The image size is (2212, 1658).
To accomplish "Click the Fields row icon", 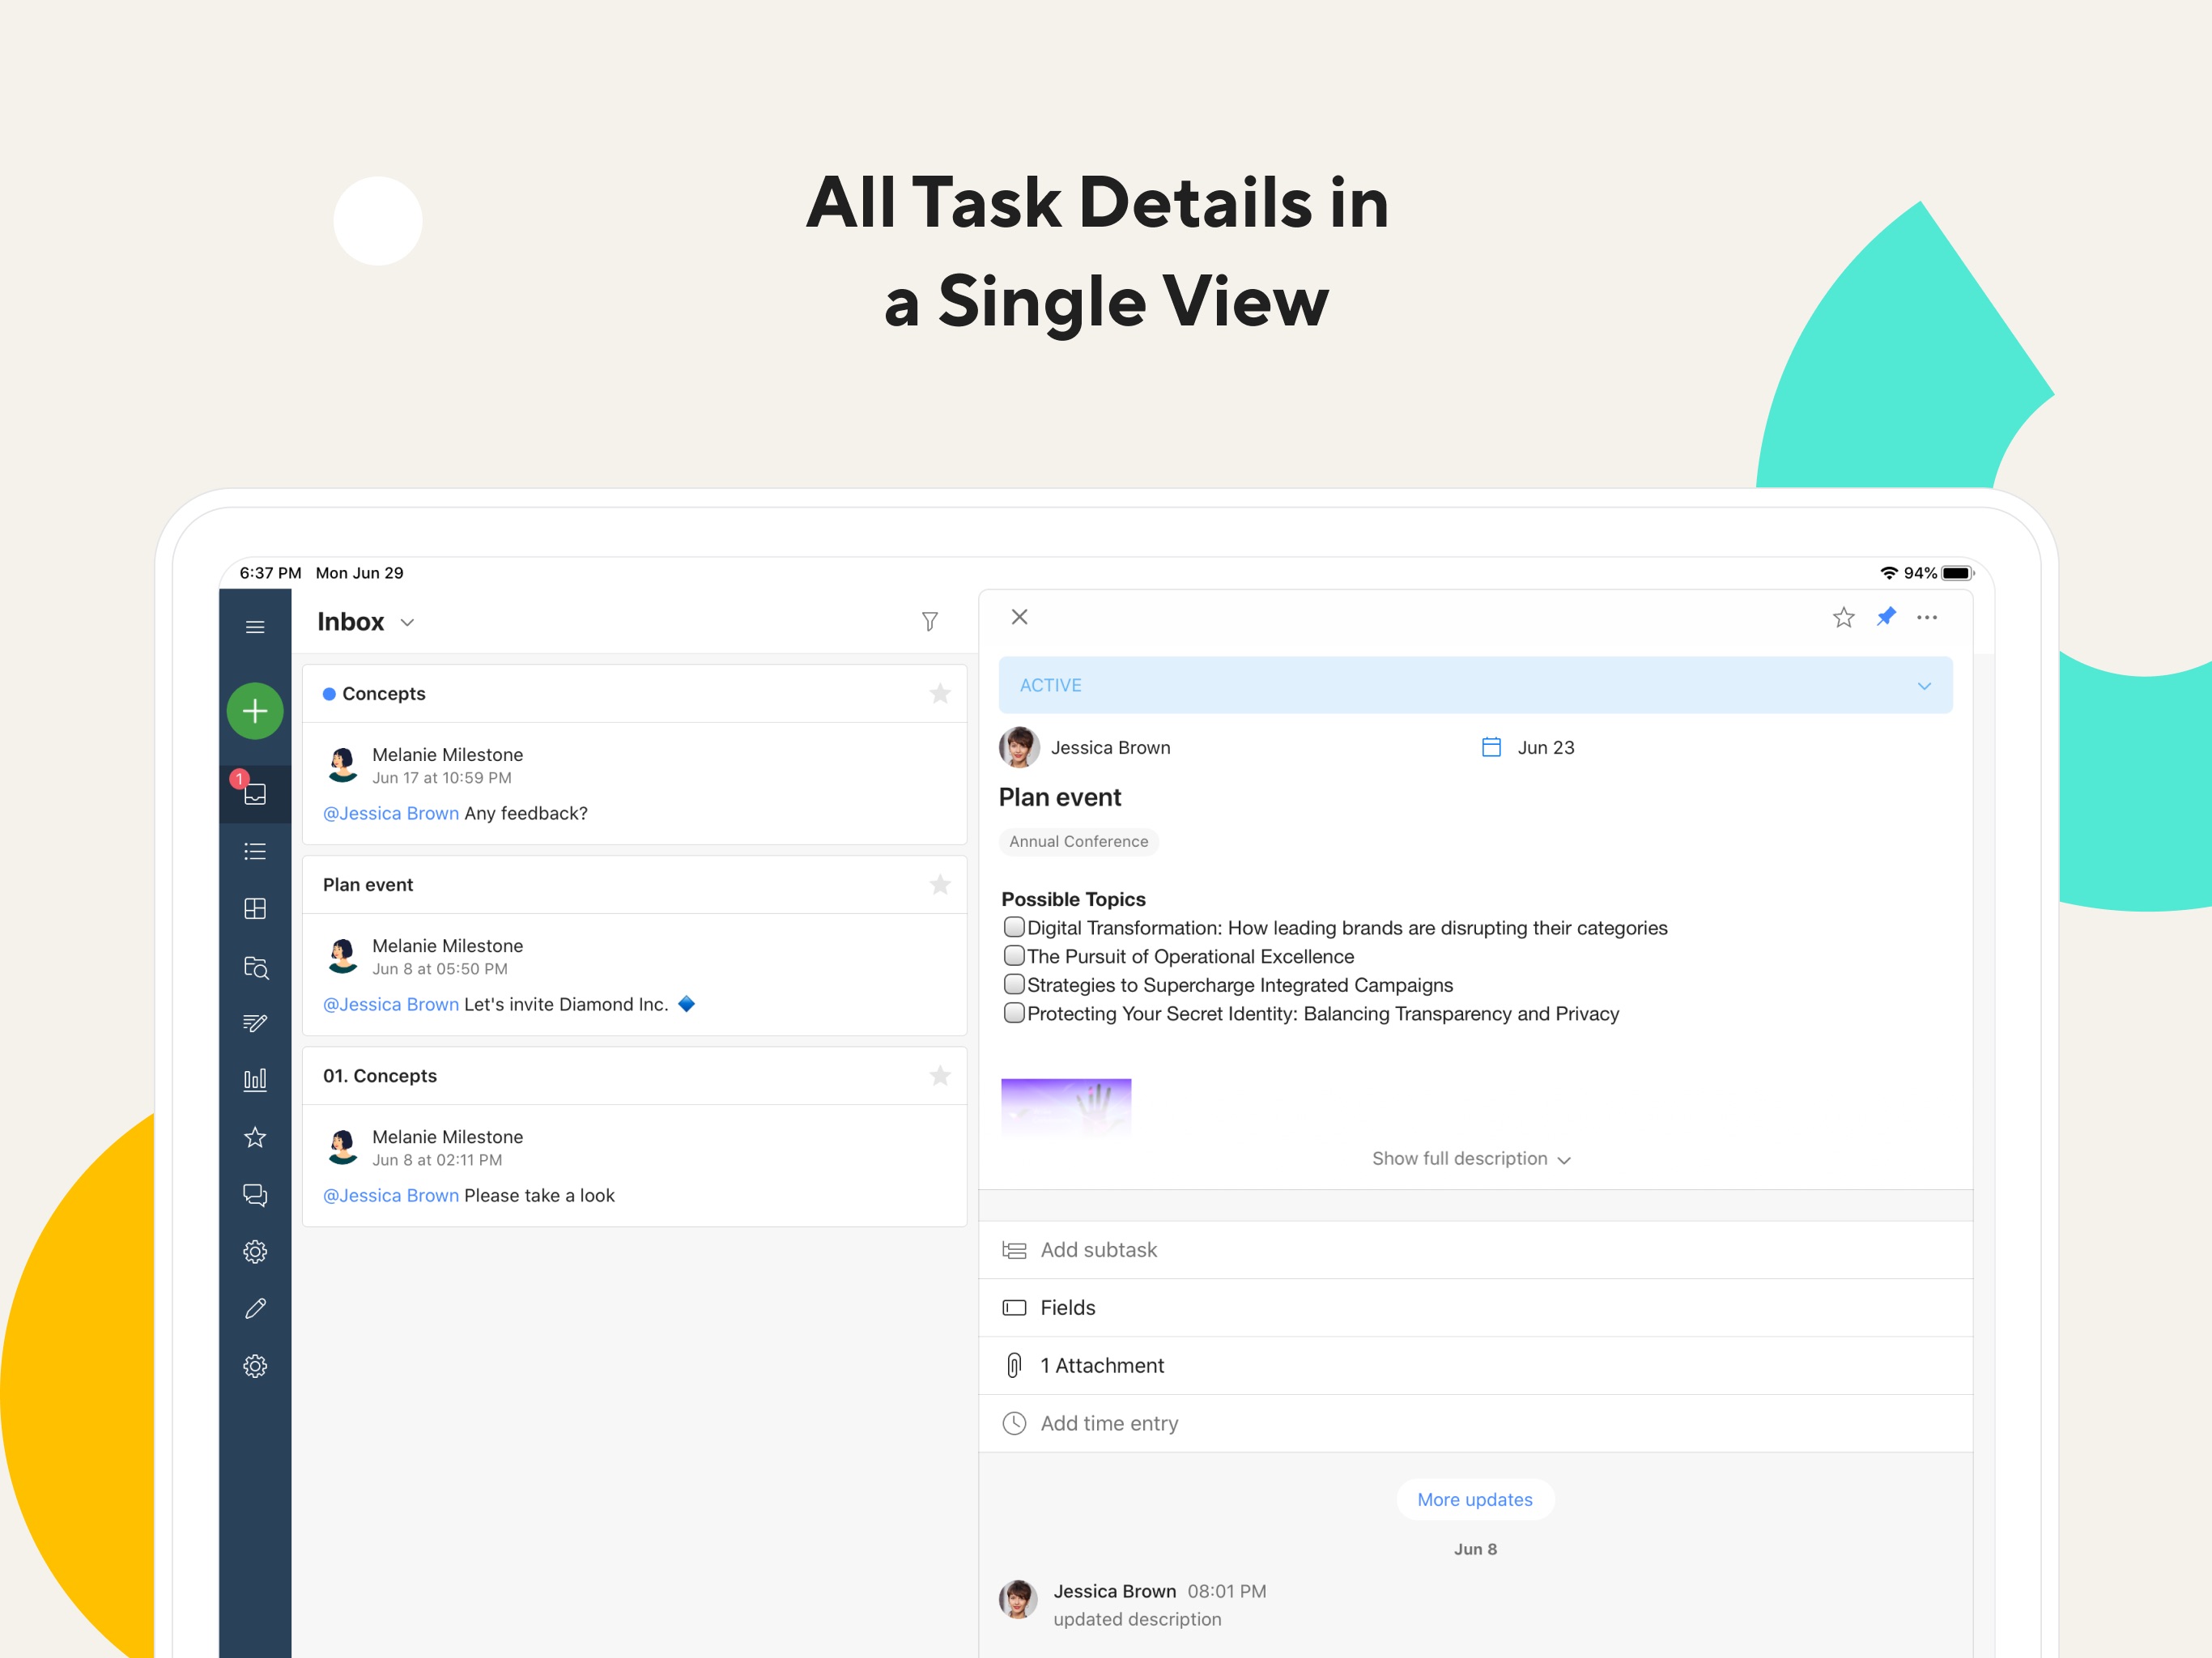I will click(1014, 1308).
